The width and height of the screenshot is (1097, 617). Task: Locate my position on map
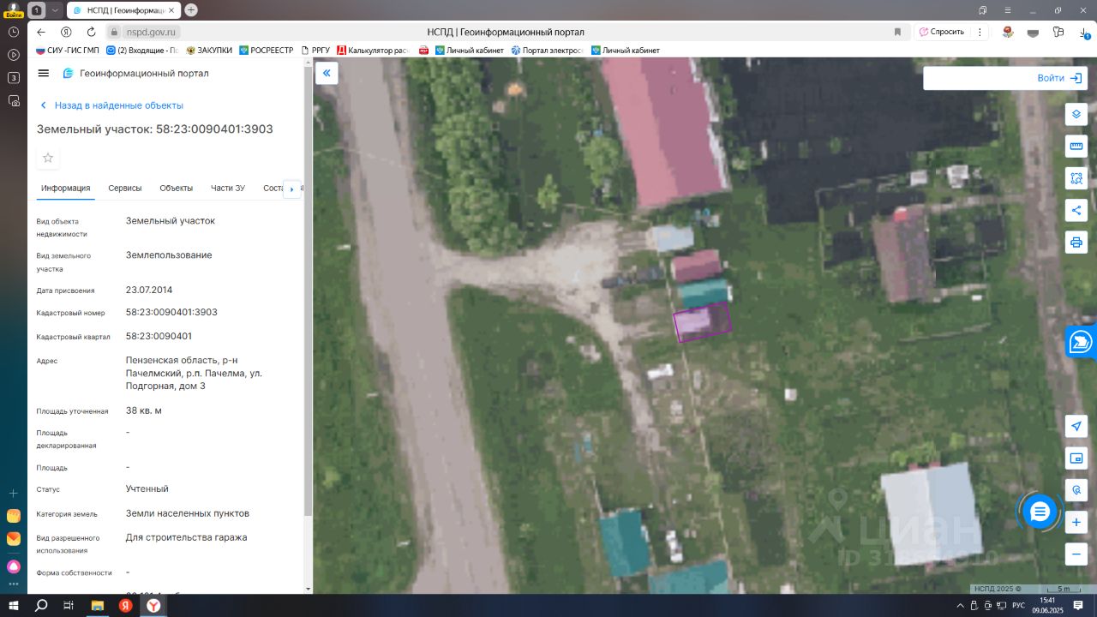click(1076, 426)
